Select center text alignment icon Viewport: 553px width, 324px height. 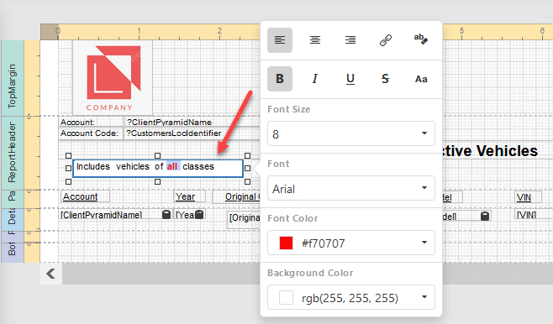tap(315, 40)
